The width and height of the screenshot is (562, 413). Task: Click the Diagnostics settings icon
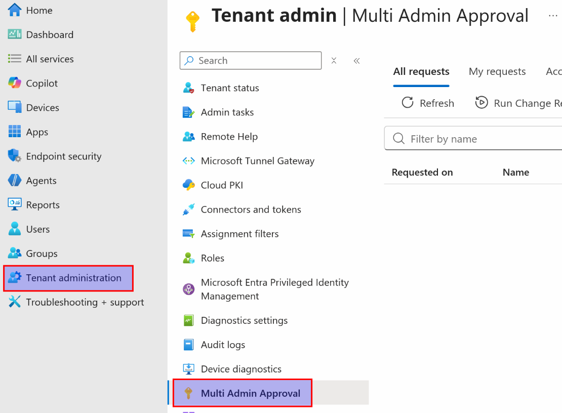188,320
